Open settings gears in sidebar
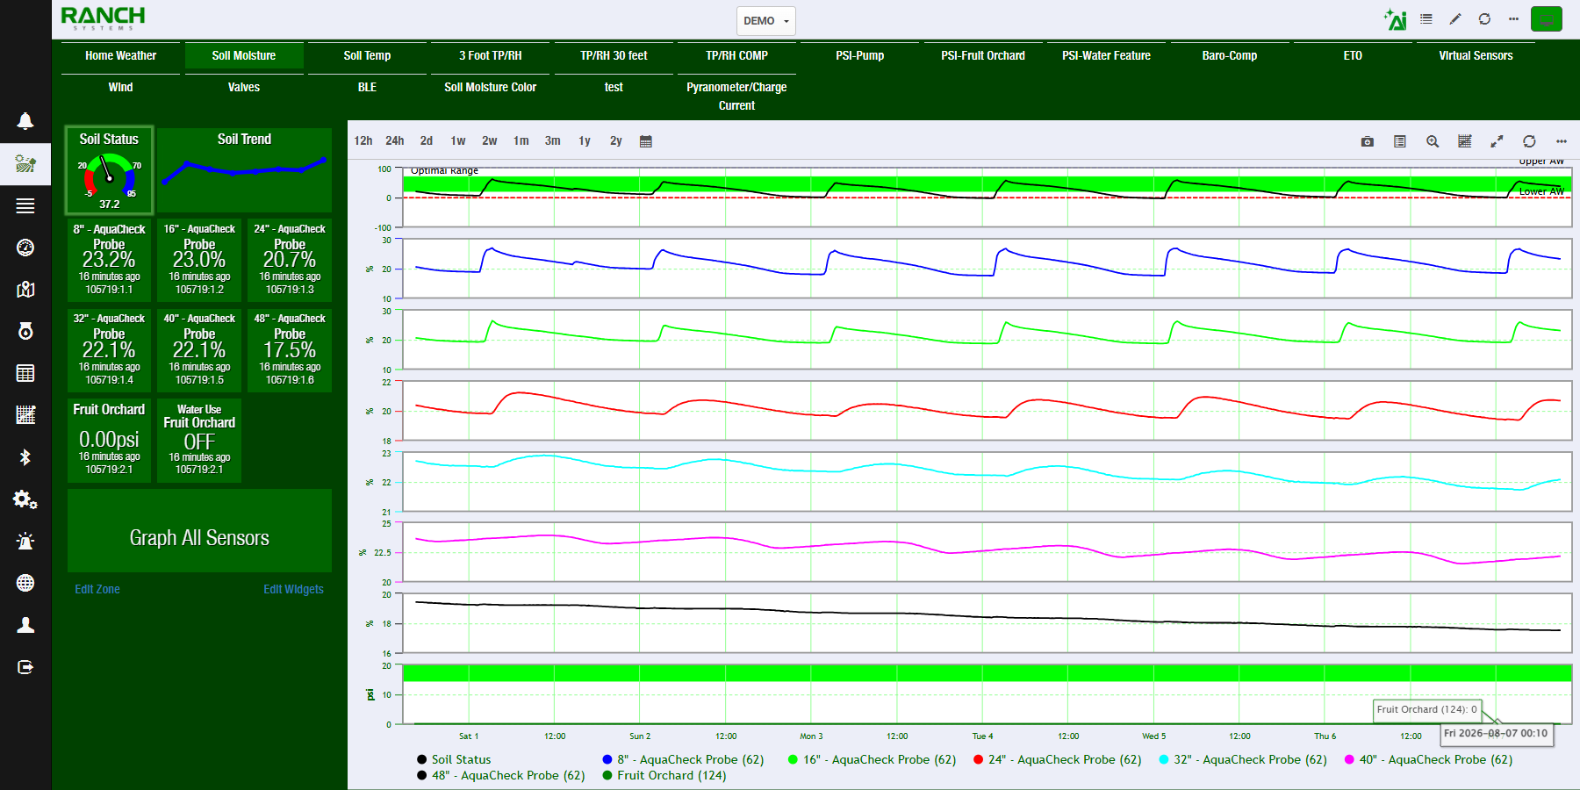 click(x=25, y=499)
